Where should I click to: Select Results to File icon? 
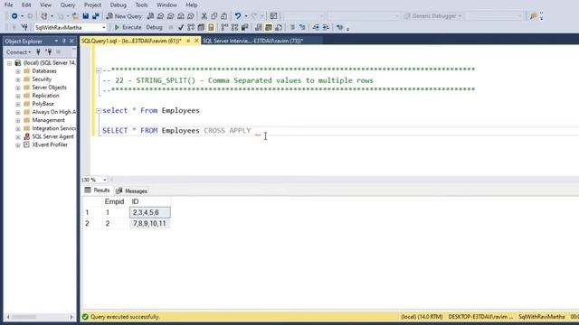tap(279, 27)
